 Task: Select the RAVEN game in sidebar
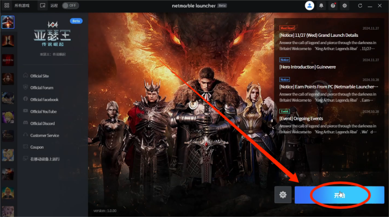click(x=8, y=60)
